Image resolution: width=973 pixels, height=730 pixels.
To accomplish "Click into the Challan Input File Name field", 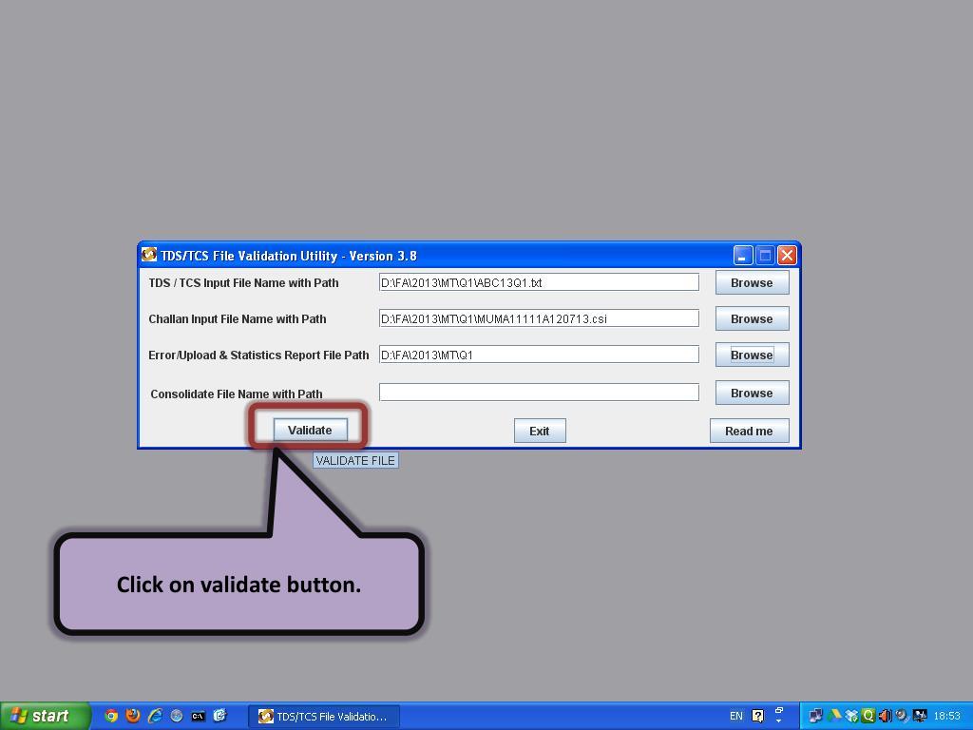I will (x=539, y=318).
